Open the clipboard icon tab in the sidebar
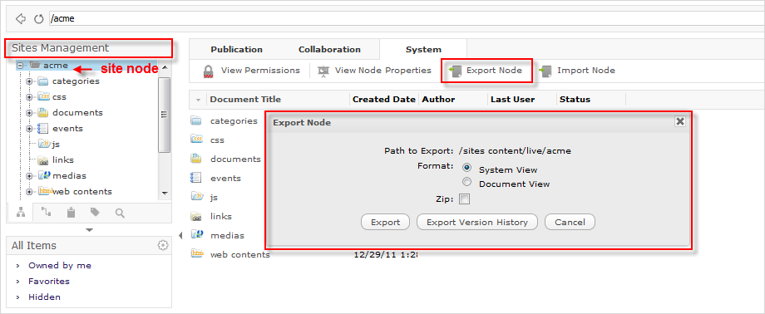Image resolution: width=765 pixels, height=314 pixels. 71,213
